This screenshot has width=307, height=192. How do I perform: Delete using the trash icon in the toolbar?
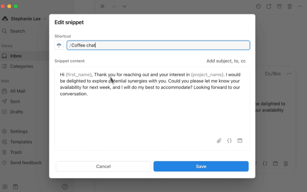tap(290, 6)
